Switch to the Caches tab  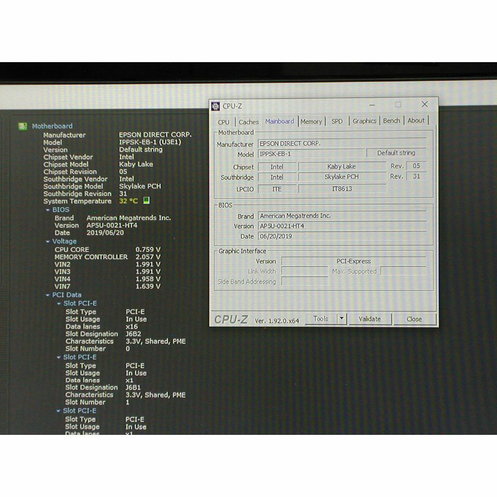point(248,122)
